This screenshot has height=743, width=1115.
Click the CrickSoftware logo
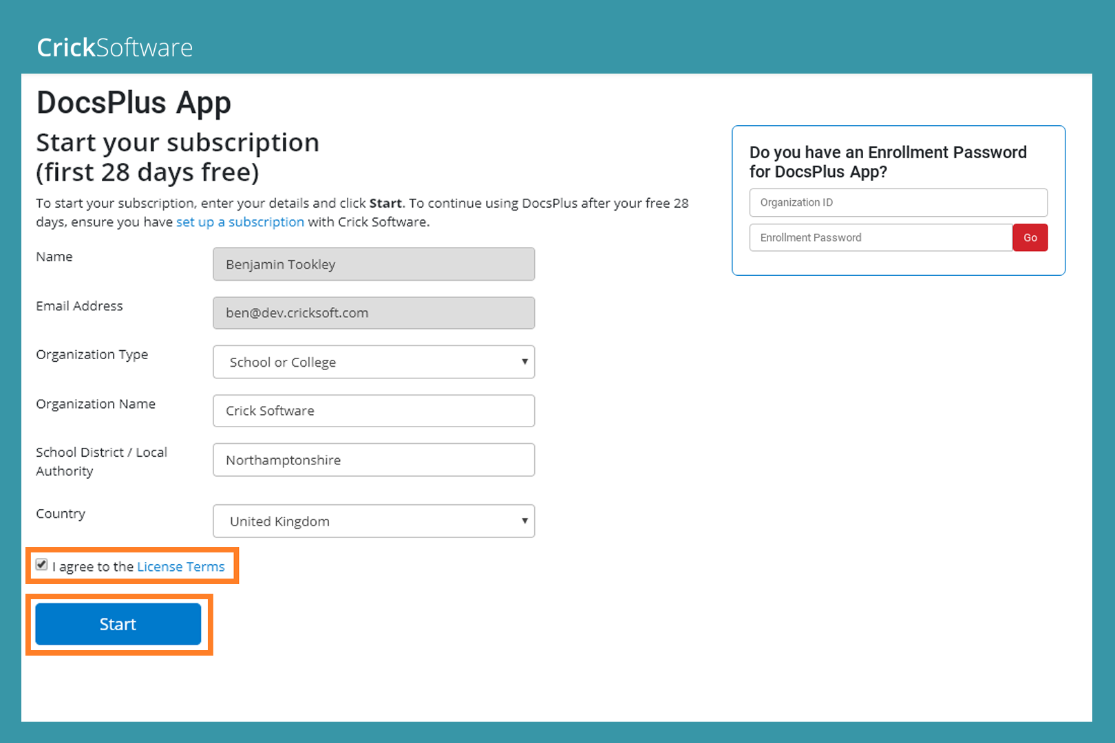click(x=114, y=47)
